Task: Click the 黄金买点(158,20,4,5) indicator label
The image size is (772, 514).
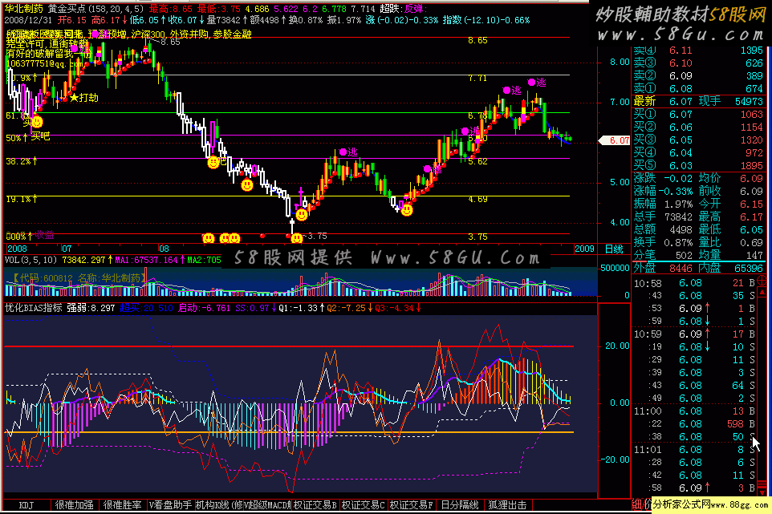Action: pos(96,8)
